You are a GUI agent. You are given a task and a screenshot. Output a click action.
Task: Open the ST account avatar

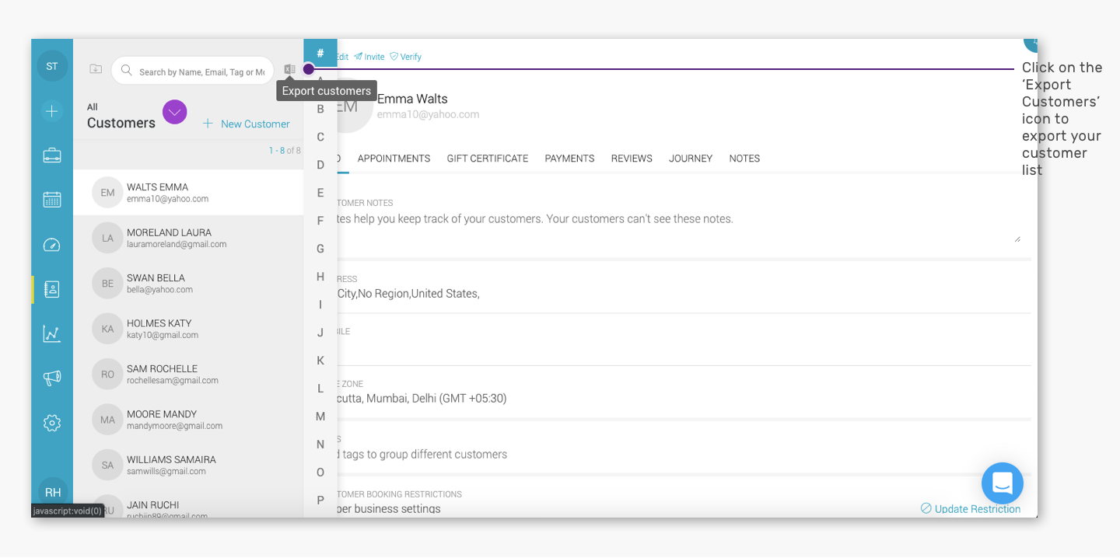(52, 66)
